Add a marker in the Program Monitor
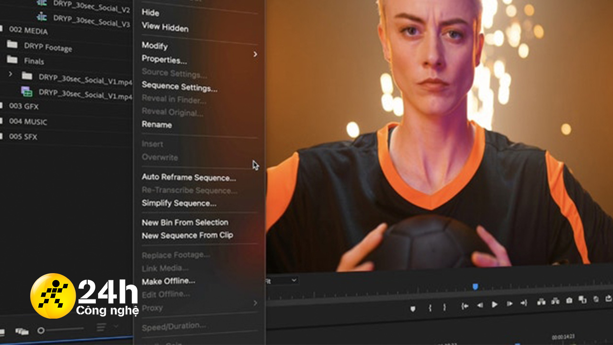The height and width of the screenshot is (345, 613). point(413,309)
